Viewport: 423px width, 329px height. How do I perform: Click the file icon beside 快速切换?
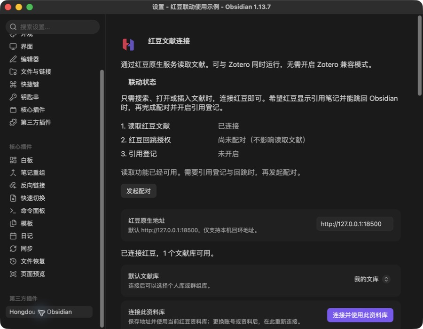pyautogui.click(x=13, y=198)
